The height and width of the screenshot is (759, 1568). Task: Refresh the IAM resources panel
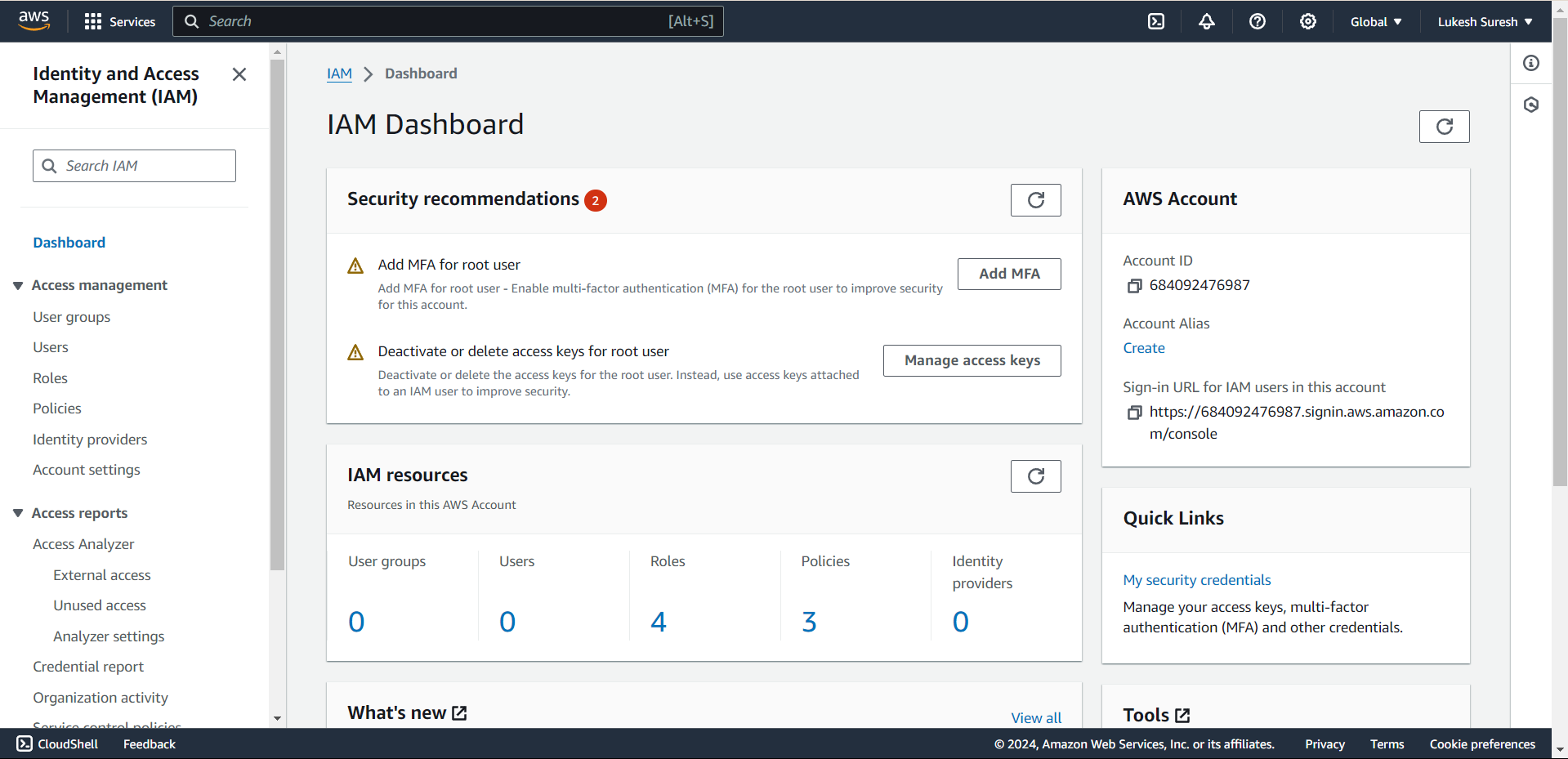point(1035,475)
